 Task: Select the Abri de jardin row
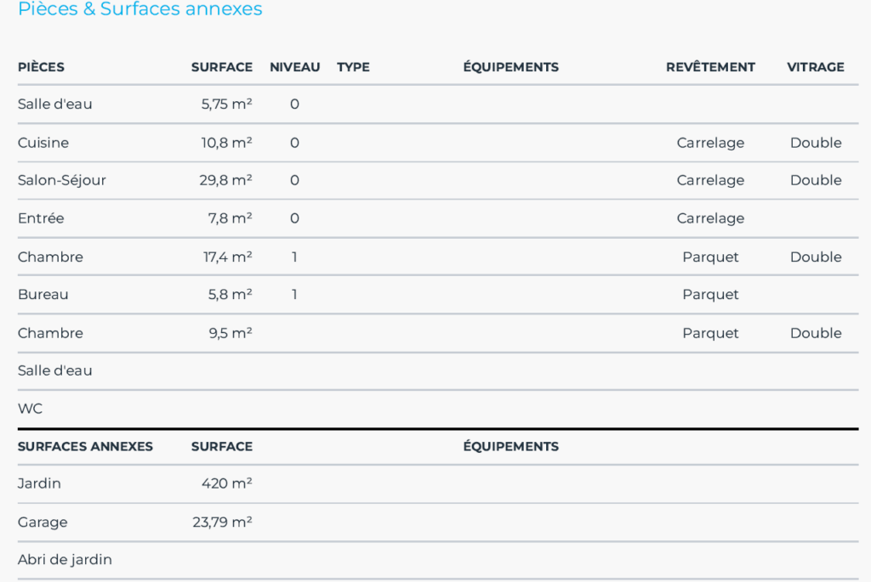coord(65,560)
